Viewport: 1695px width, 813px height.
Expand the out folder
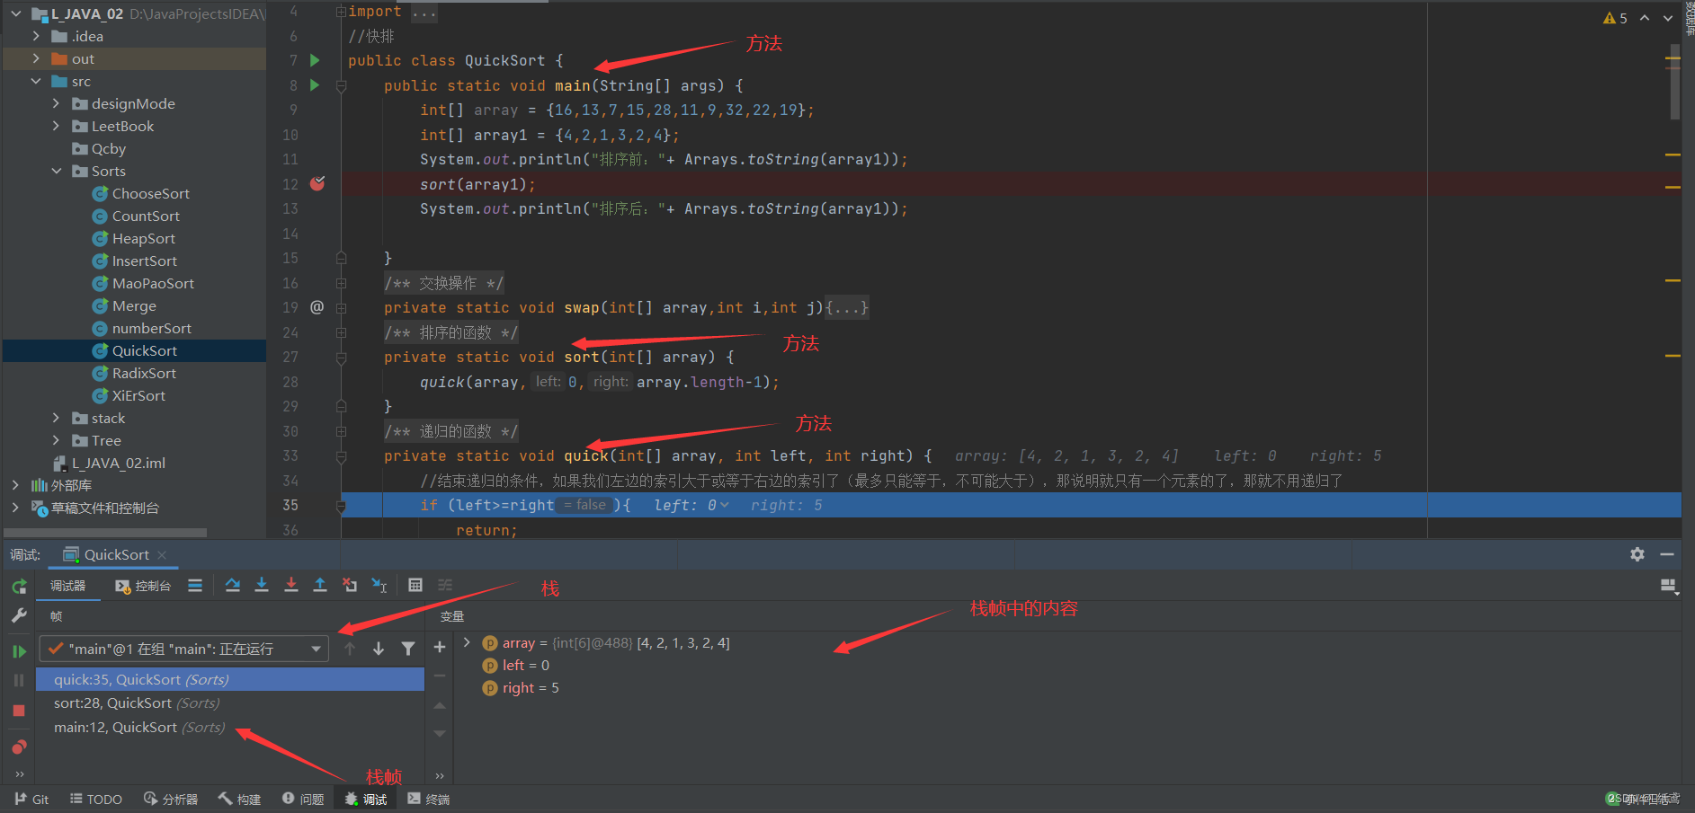tap(36, 58)
